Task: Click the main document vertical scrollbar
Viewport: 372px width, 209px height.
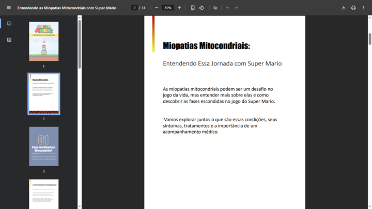Action: 369,39
